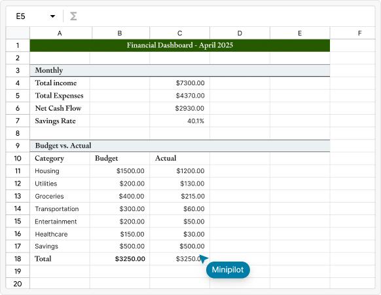Screen dimensions: 381x295
Task: Select Housing budget $1500.00 cell
Action: pyautogui.click(x=120, y=171)
